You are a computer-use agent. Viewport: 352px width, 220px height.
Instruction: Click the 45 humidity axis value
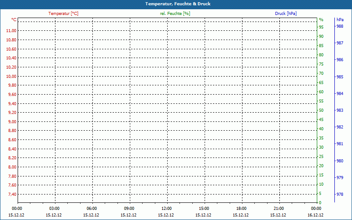[321, 120]
